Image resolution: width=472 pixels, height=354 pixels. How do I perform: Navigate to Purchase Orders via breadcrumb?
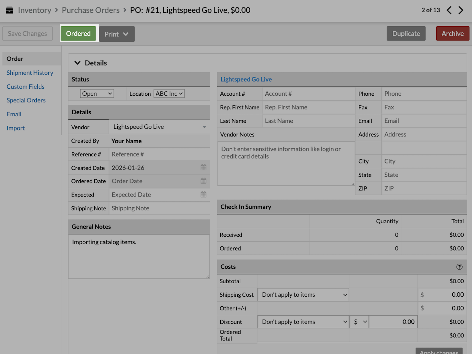(90, 10)
